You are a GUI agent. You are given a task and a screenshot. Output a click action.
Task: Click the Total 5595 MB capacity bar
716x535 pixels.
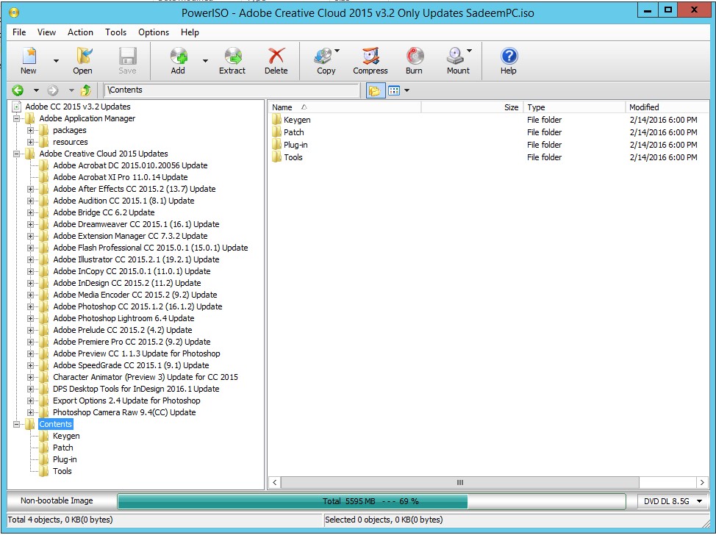tap(371, 501)
